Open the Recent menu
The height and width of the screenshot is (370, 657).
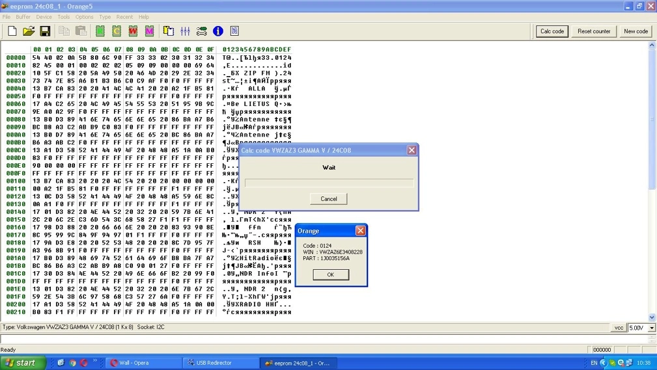click(x=124, y=17)
